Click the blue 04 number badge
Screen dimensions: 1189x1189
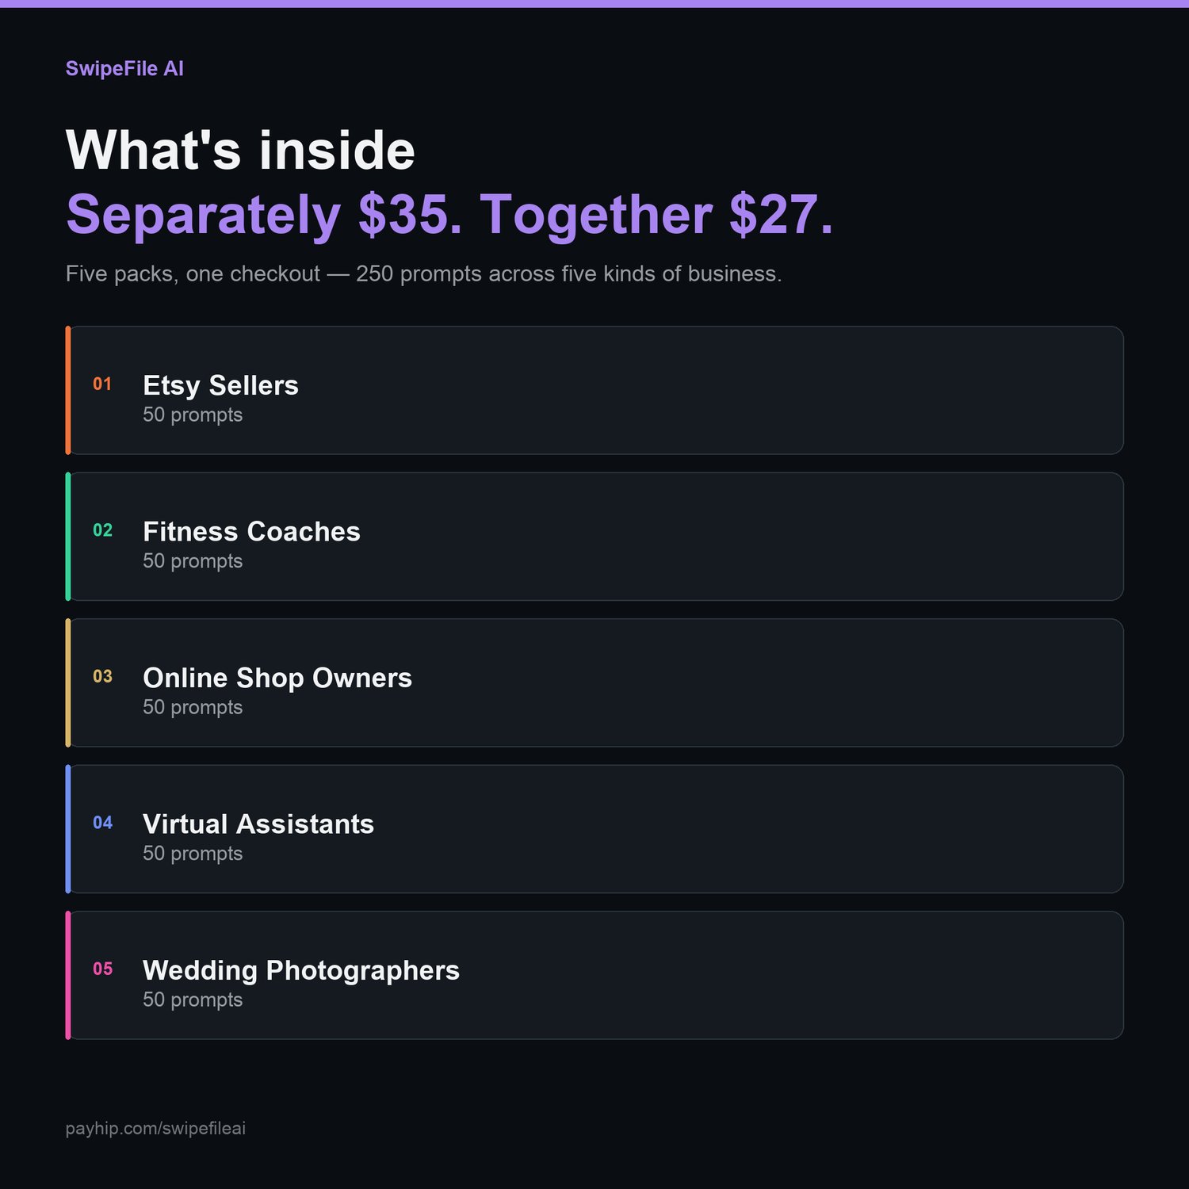pos(102,823)
